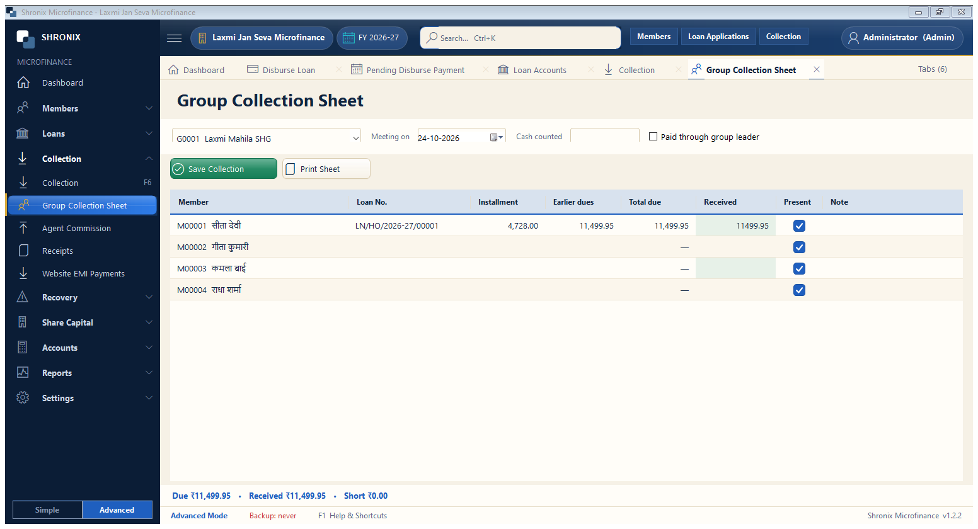Expand the Share Capital sidebar section
Screen dimensions: 978x529
[x=149, y=322]
